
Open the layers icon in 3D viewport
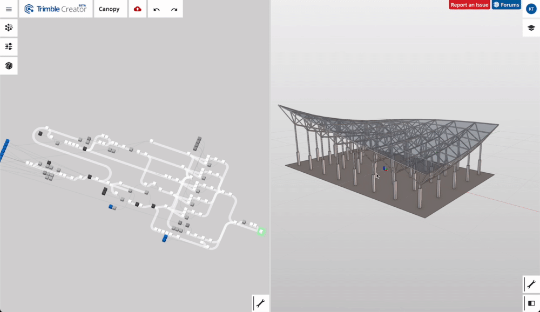531,28
